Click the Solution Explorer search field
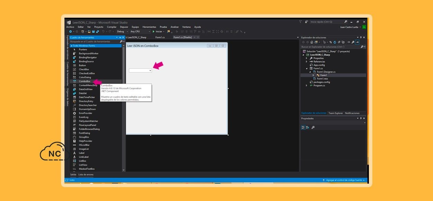The height and width of the screenshot is (201, 433). tap(330, 47)
